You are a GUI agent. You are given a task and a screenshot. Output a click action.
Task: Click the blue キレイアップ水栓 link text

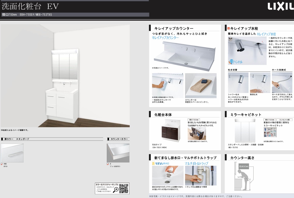pyautogui.click(x=266, y=34)
